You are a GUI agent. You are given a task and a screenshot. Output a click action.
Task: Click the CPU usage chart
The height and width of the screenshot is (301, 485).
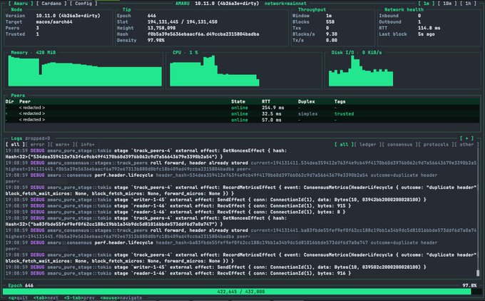click(x=215, y=71)
